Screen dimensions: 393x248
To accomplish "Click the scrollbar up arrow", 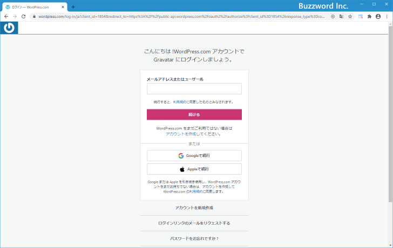I will click(390, 24).
